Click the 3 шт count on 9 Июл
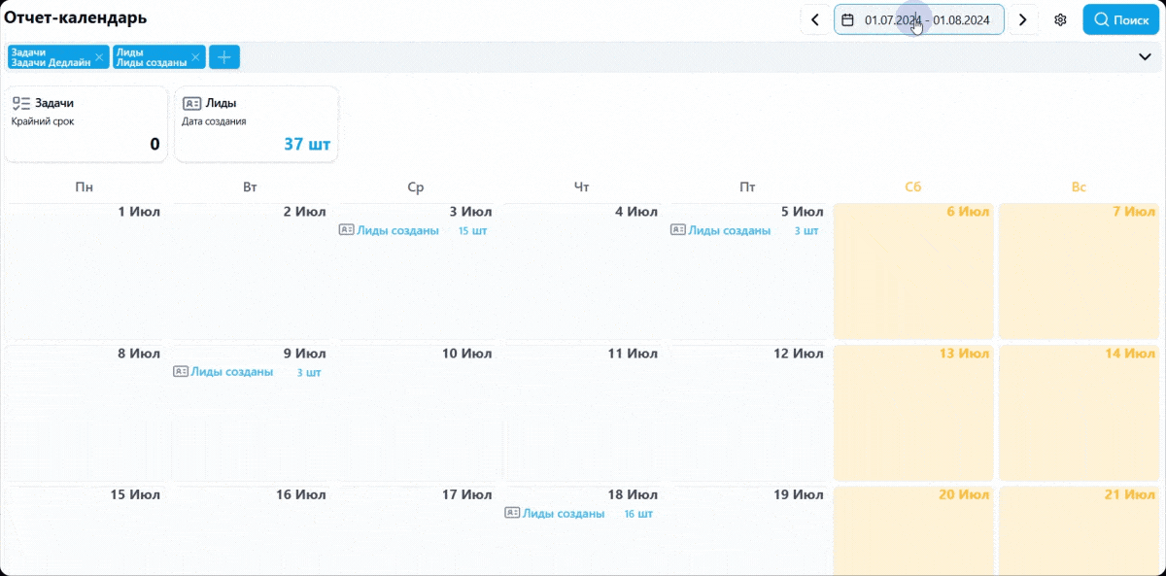Screen dimensions: 1166x576 pyautogui.click(x=309, y=373)
